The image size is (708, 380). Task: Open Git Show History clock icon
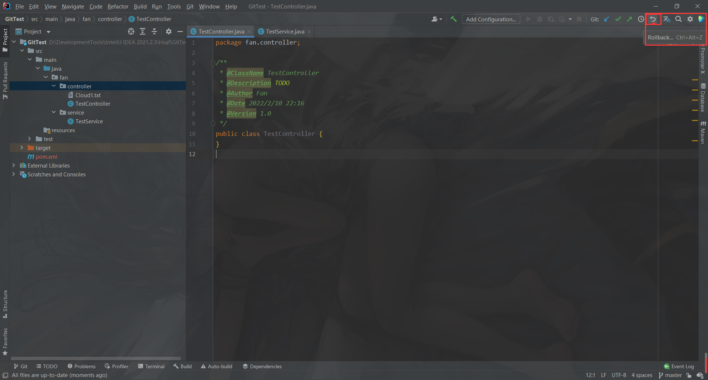click(641, 19)
